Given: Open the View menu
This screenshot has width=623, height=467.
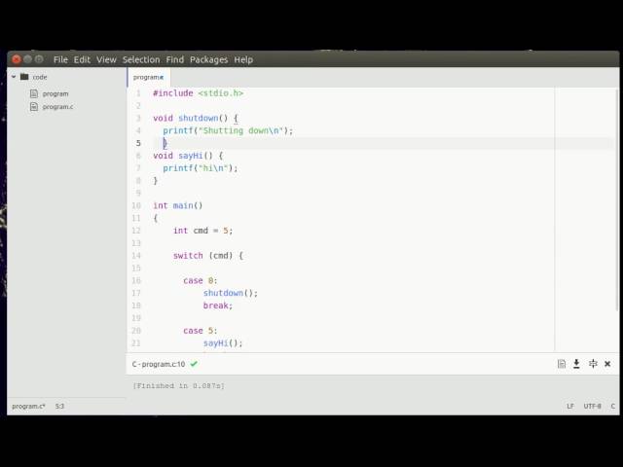Looking at the screenshot, I should tap(106, 59).
